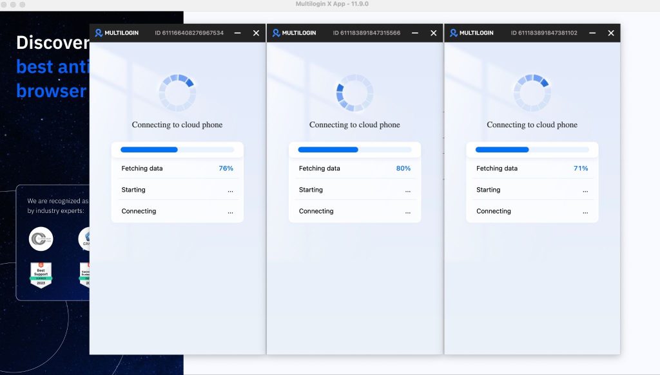Click 'Connecting' row in the 80% window

(355, 211)
